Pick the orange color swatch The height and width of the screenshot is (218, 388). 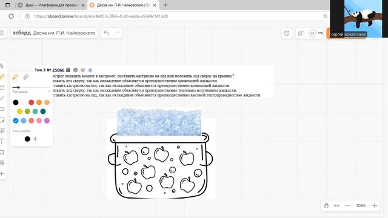[39, 102]
